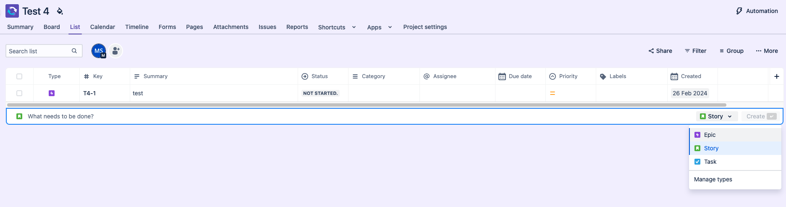Click the Key column hash icon
The height and width of the screenshot is (207, 786).
point(86,76)
